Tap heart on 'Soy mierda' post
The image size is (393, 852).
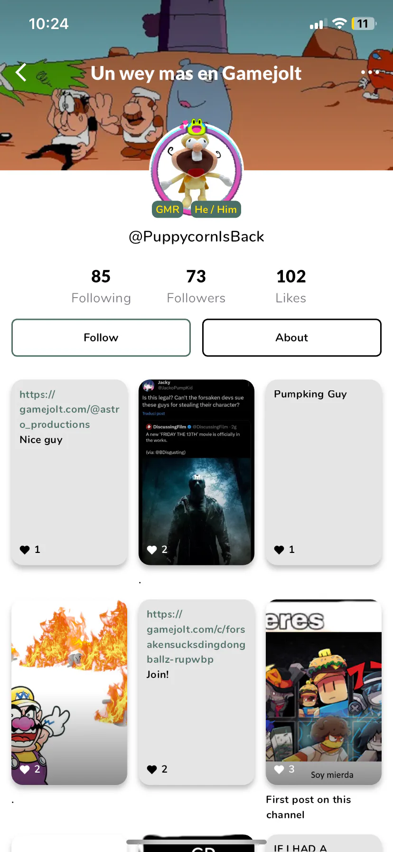(279, 769)
